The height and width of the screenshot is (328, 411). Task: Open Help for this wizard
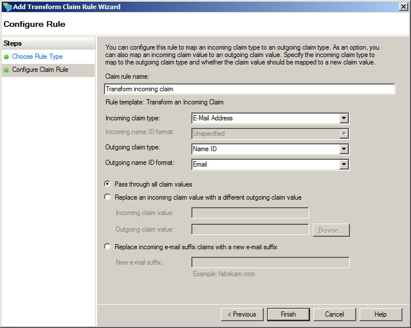(x=381, y=314)
